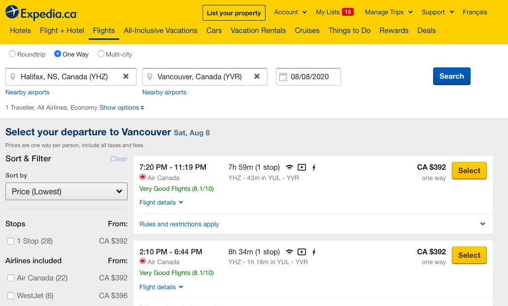Screen dimensions: 508x306
Task: Check the WestJet airline filter
Action: point(11,296)
